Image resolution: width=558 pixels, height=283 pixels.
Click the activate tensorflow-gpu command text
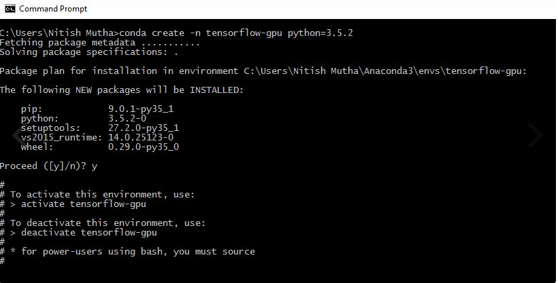tap(83, 204)
